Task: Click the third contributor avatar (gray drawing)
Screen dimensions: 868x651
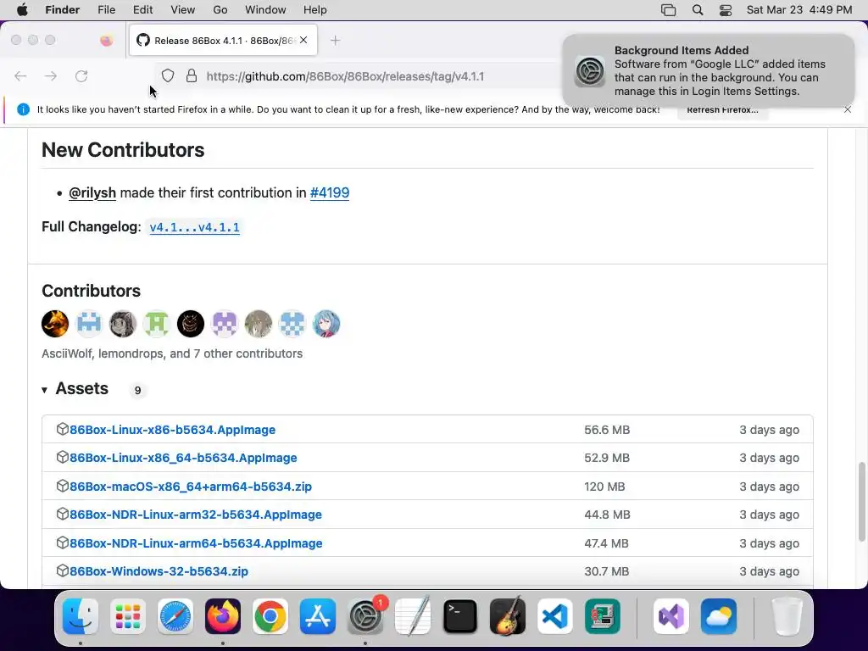Action: (123, 324)
